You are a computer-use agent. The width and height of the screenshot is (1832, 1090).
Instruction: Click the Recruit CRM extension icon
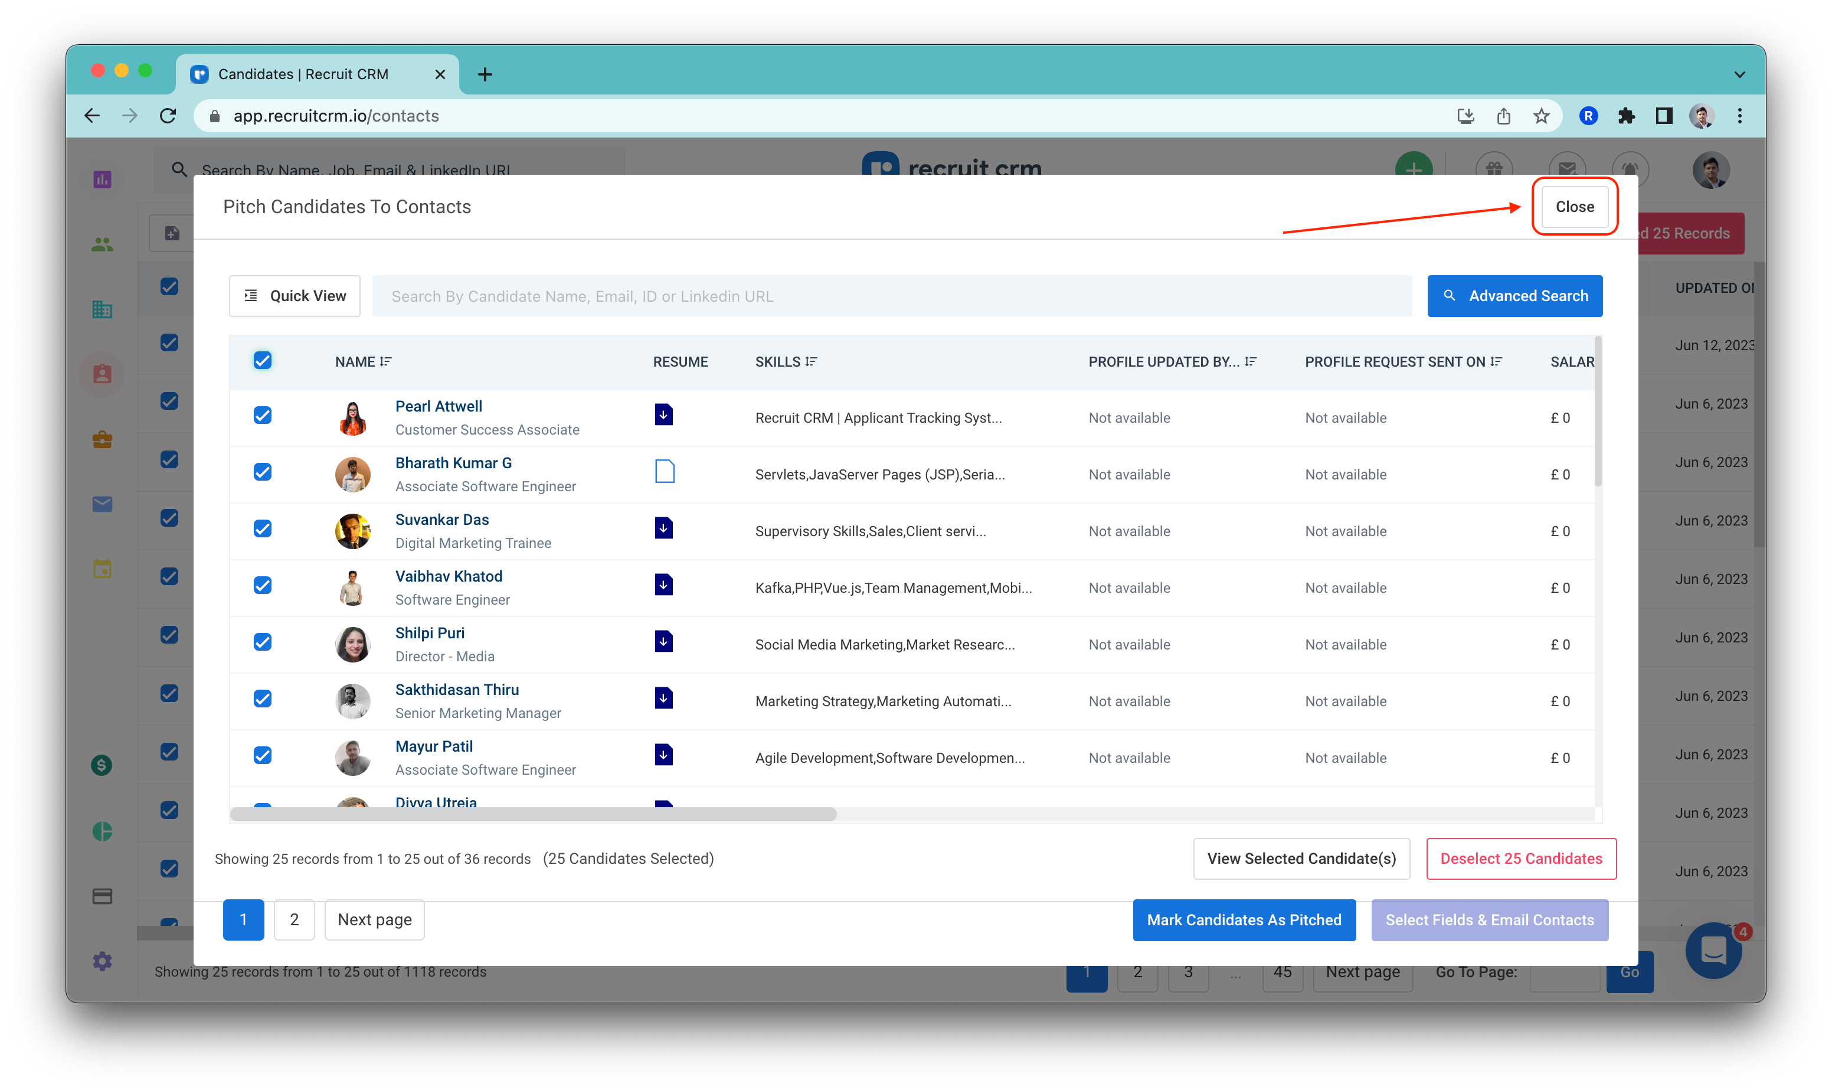click(1588, 116)
